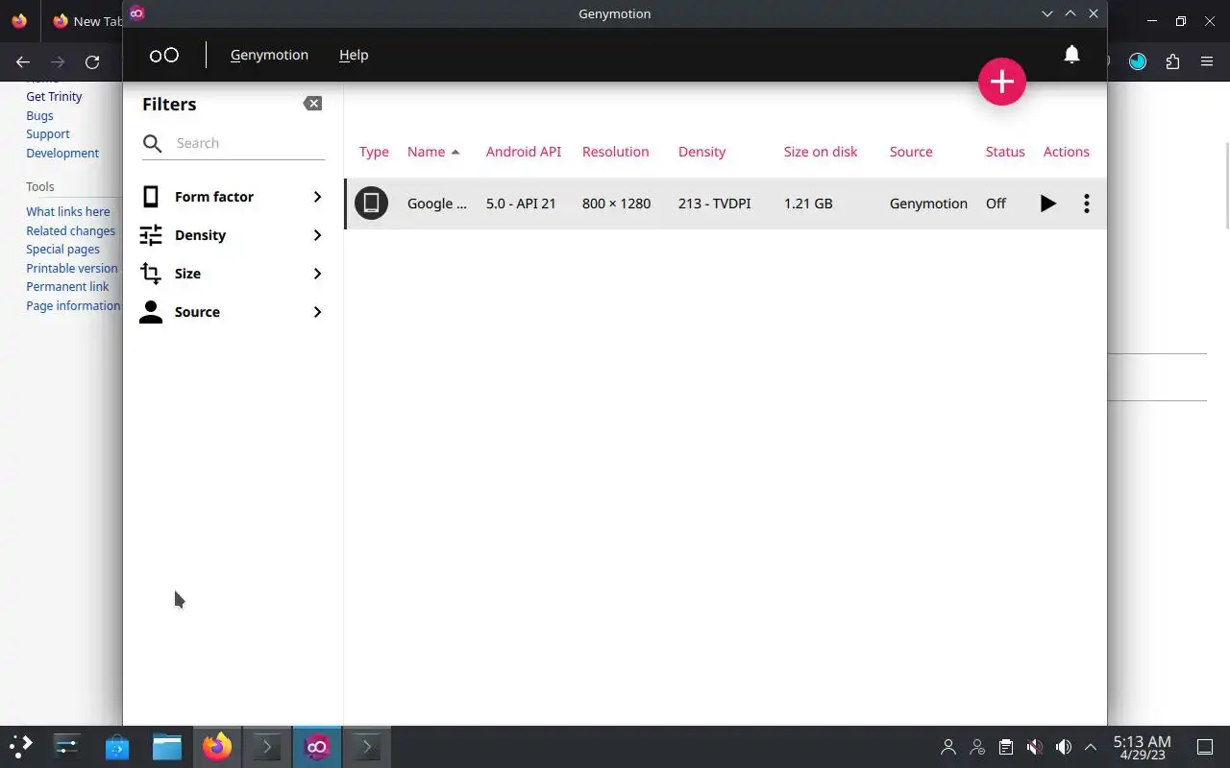Click the muted audio icon in system tray
This screenshot has width=1230, height=768.
[x=1034, y=747]
